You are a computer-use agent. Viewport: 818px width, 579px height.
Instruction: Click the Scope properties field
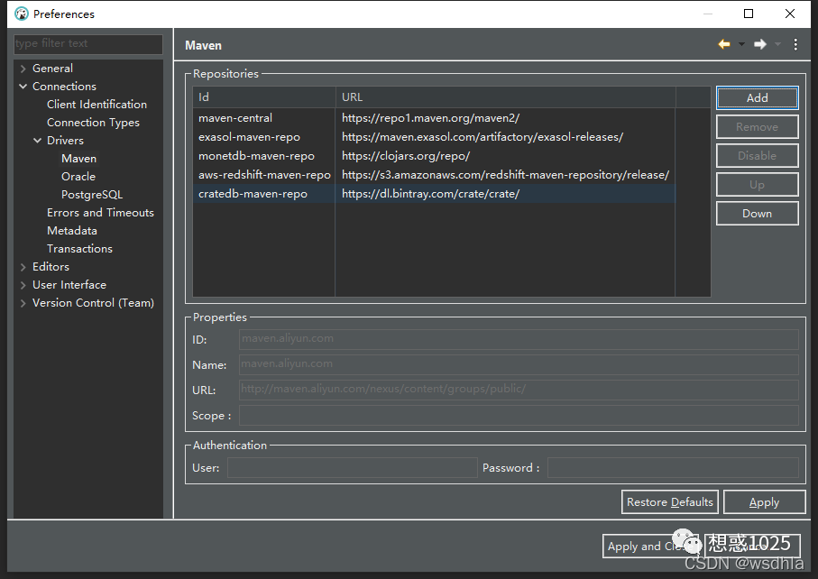[519, 415]
